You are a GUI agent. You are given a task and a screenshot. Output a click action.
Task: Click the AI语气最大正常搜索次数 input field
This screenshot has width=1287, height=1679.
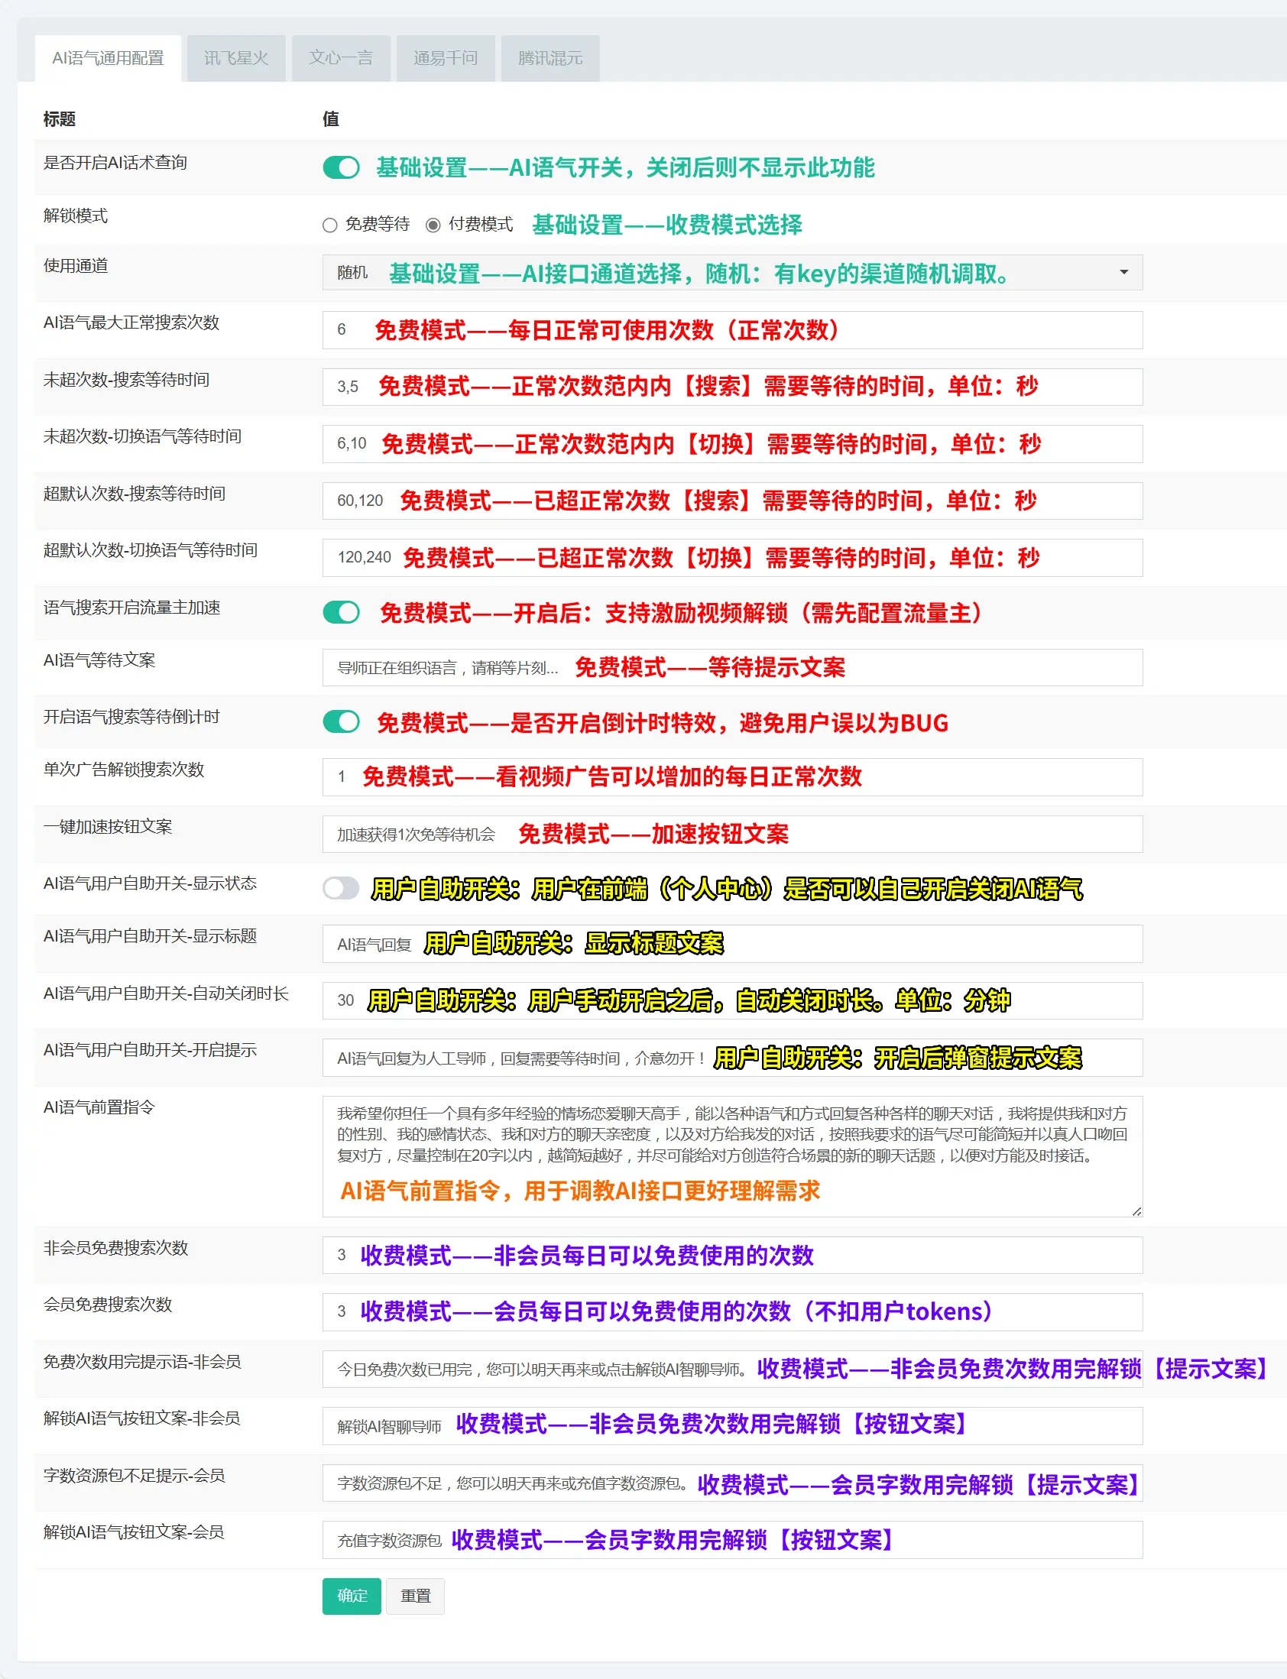(732, 330)
